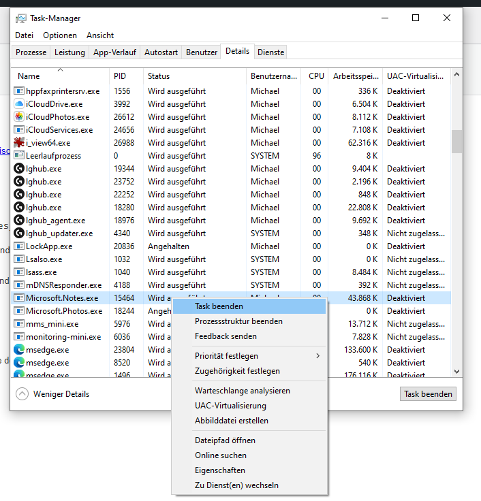Toggle UAC-Virtualisierung in context menu

click(x=249, y=406)
